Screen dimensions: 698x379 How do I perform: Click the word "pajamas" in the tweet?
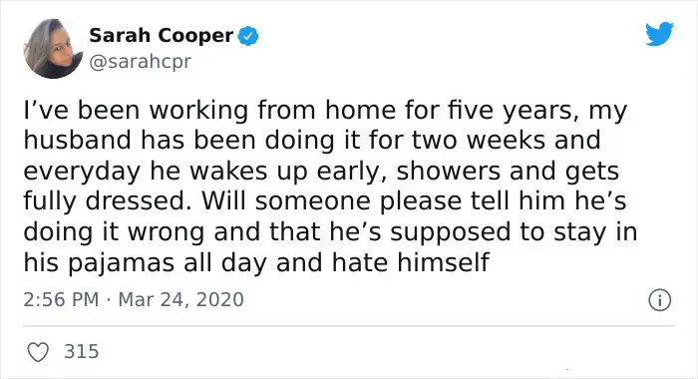point(121,262)
